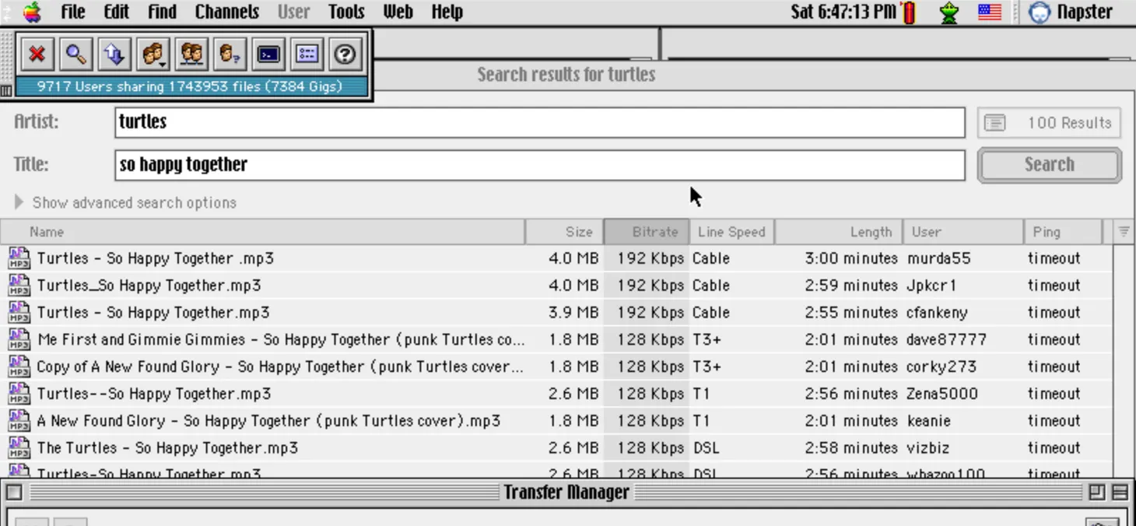The height and width of the screenshot is (526, 1136).
Task: Open the File menu
Action: [x=72, y=12]
